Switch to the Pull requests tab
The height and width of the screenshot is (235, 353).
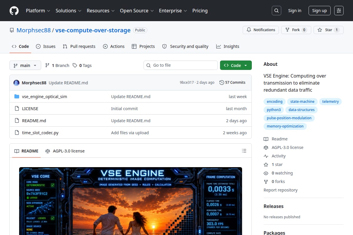click(79, 46)
